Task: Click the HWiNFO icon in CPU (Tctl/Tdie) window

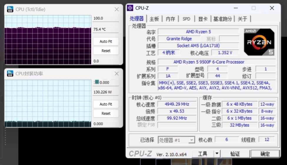Action: (10, 9)
